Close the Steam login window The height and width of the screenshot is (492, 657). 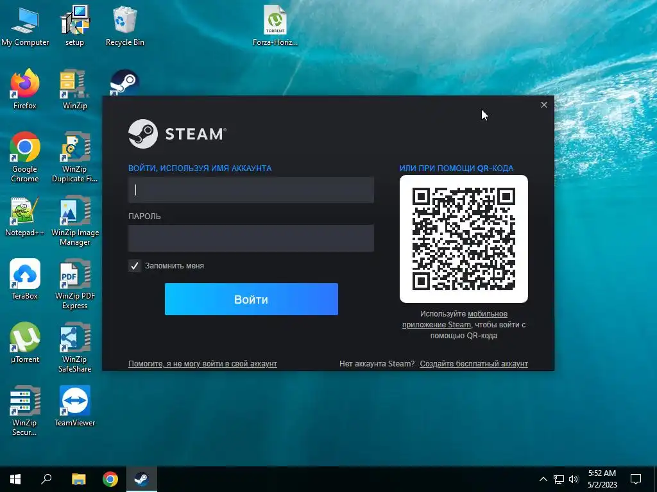pyautogui.click(x=544, y=104)
